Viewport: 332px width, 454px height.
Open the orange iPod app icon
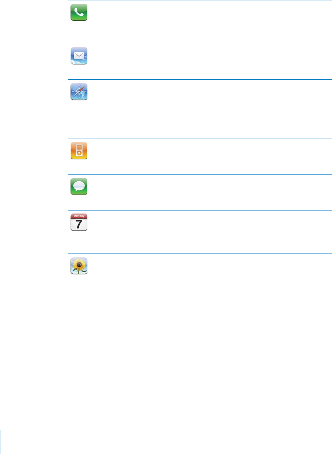tap(79, 151)
